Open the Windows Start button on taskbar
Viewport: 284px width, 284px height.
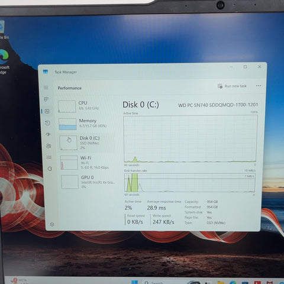[135, 282]
